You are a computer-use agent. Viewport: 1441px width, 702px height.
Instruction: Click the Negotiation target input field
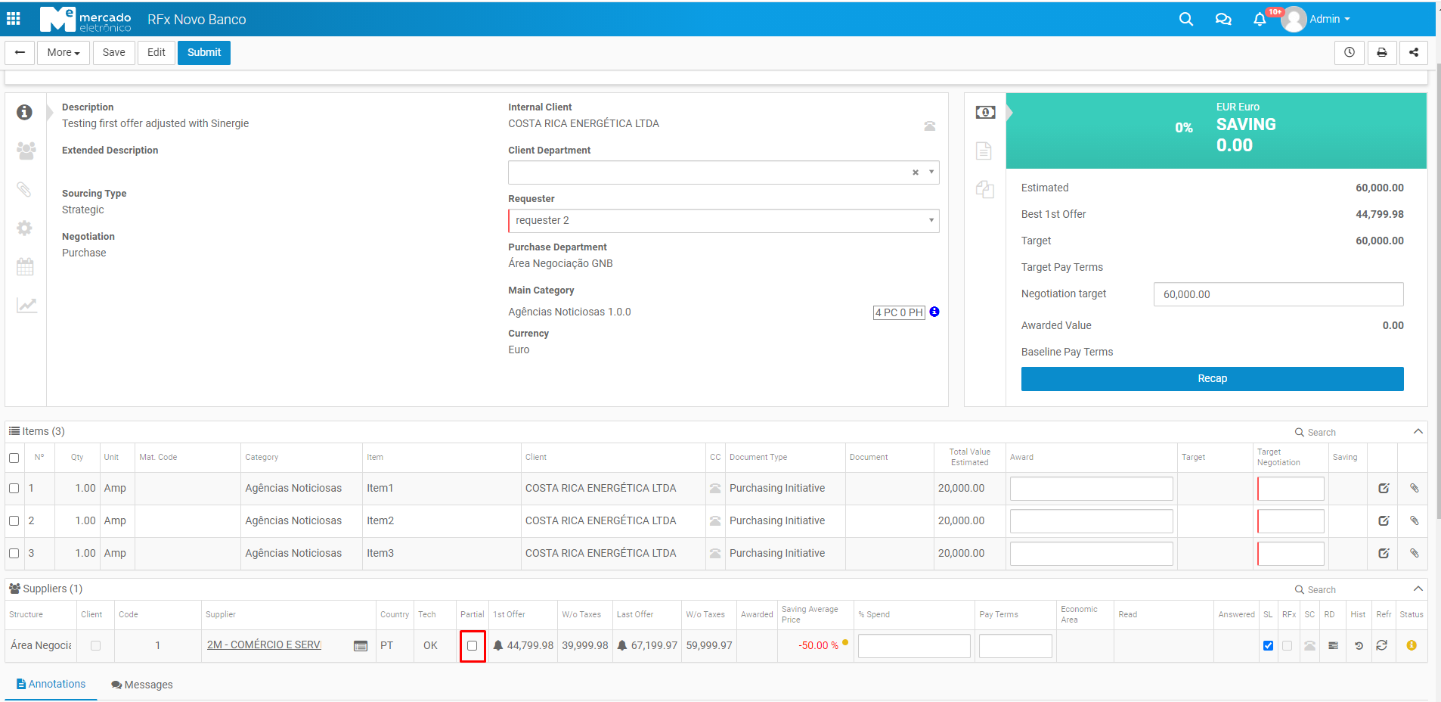1278,295
